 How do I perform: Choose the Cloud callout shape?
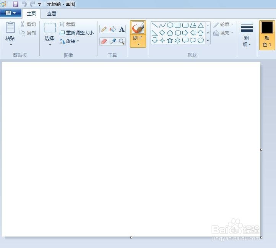point(201,40)
